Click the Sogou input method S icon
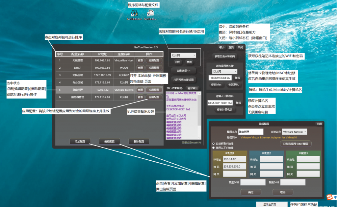Image resolution: width=337 pixels, height=207 pixels. coord(329,197)
